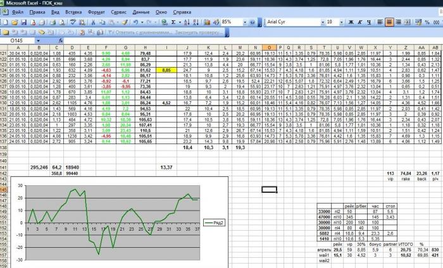Sort descending with the Z-A icon

tap(196, 22)
